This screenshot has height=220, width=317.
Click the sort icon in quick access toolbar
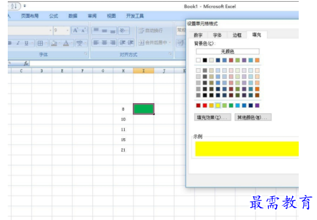(x=14, y=6)
